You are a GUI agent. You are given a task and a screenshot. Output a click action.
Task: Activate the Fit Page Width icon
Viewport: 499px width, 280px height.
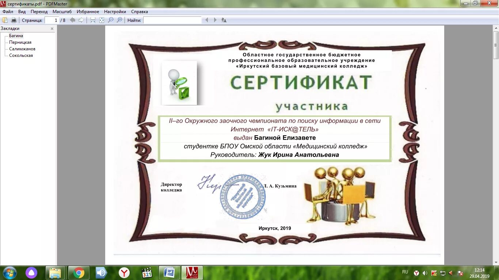[x=92, y=20]
